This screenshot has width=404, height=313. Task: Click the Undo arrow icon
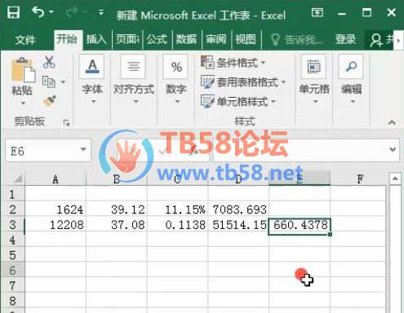pyautogui.click(x=38, y=12)
